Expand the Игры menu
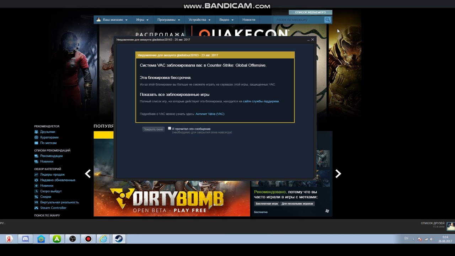Viewport: 455px width, 256px height. tap(142, 20)
